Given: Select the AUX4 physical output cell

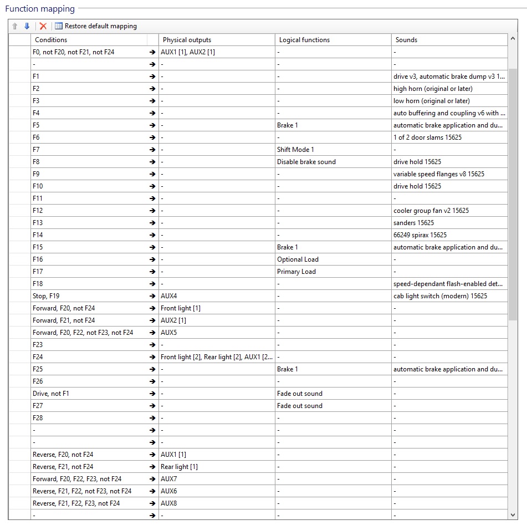Looking at the screenshot, I should tap(216, 296).
